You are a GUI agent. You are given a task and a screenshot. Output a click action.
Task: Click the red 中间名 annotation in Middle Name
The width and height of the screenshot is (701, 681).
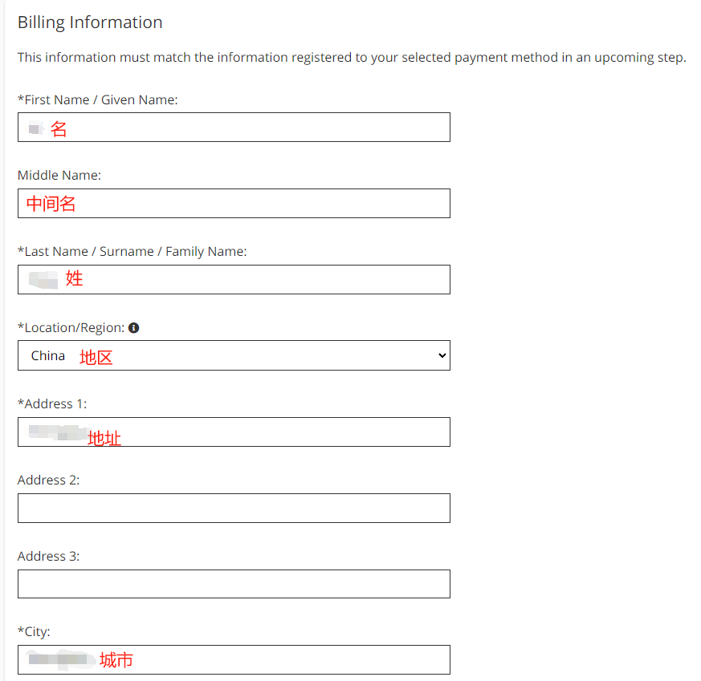51,205
